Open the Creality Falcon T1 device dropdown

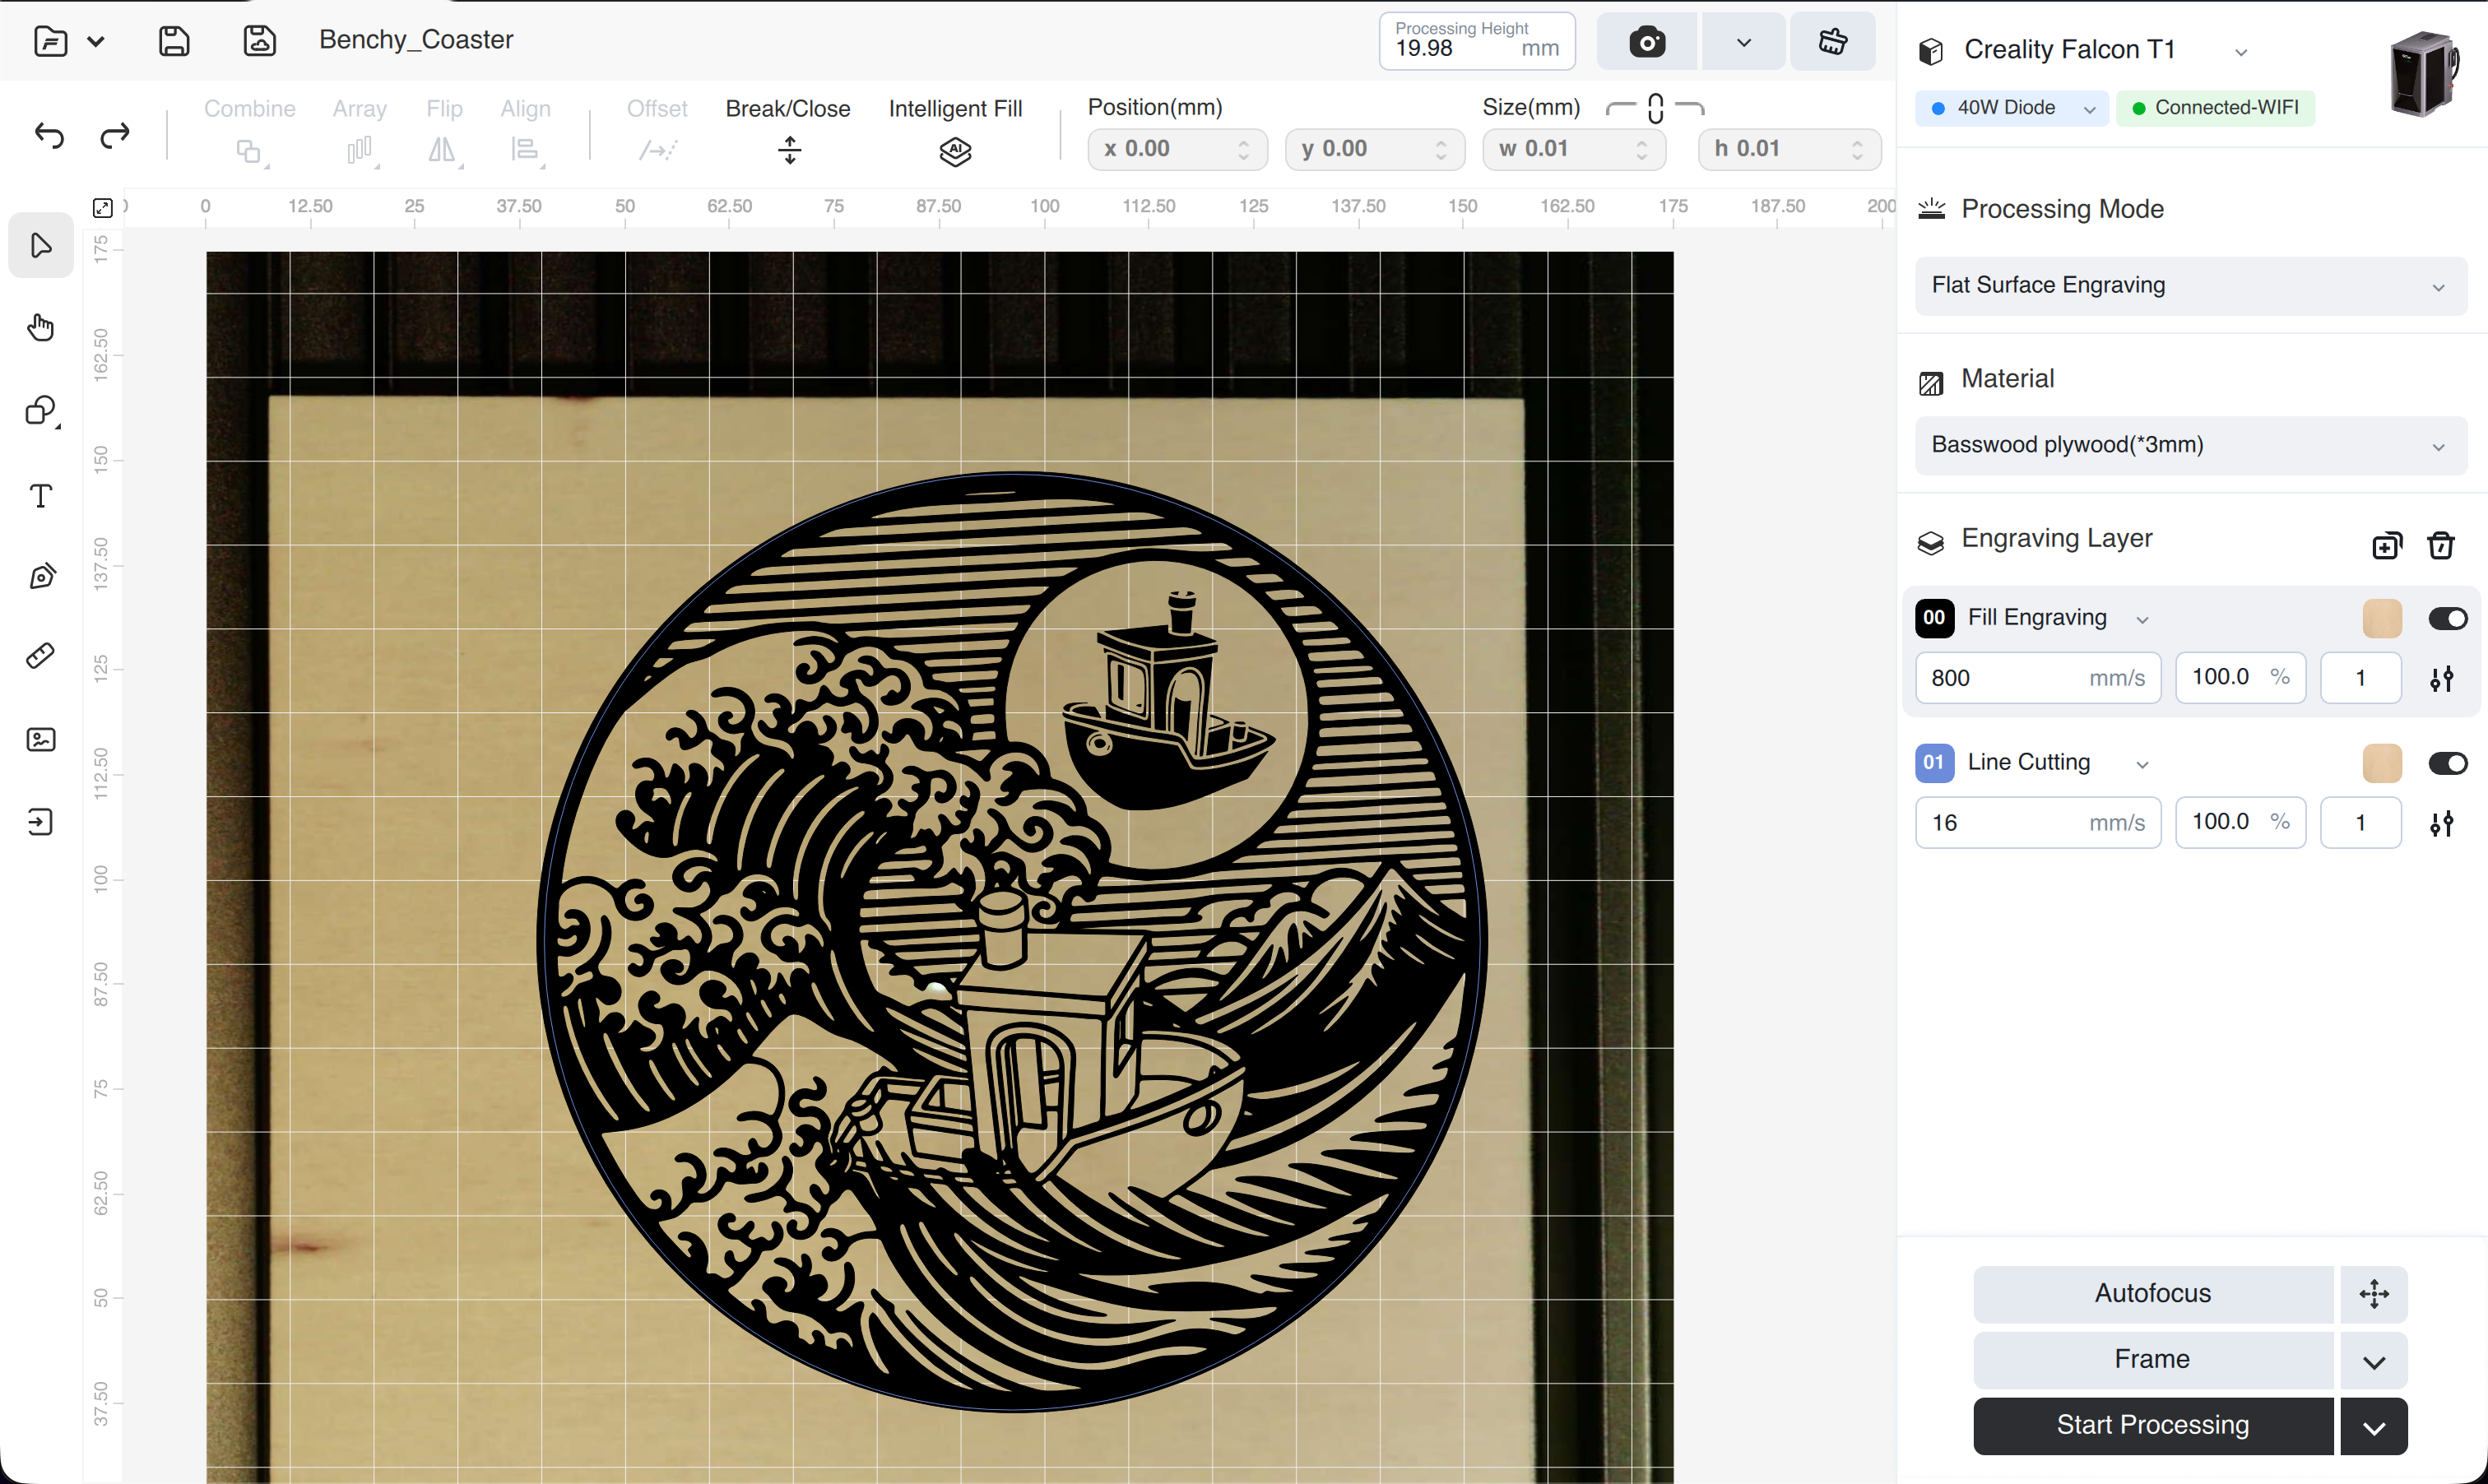coord(2241,52)
